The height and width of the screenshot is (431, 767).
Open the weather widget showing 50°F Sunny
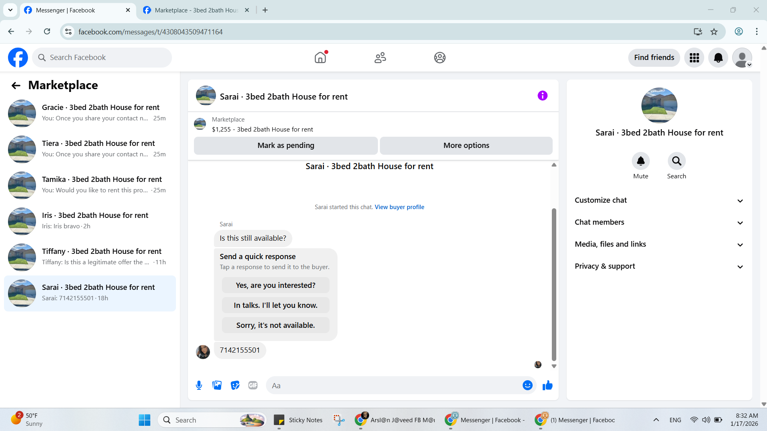(x=26, y=420)
